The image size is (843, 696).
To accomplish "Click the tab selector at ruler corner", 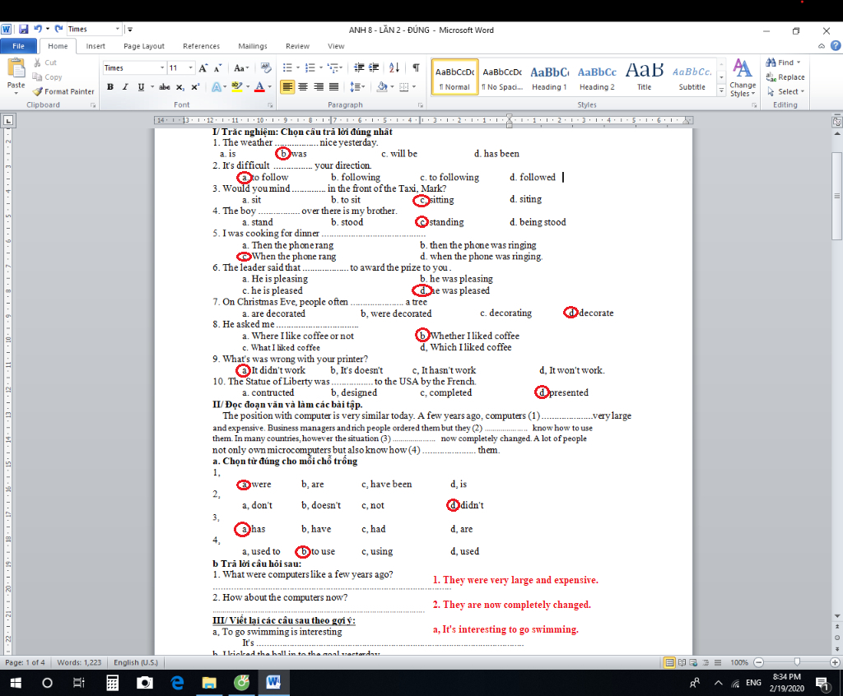I will (x=8, y=121).
